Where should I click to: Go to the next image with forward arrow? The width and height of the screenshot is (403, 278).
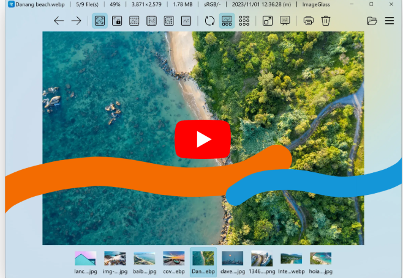76,21
